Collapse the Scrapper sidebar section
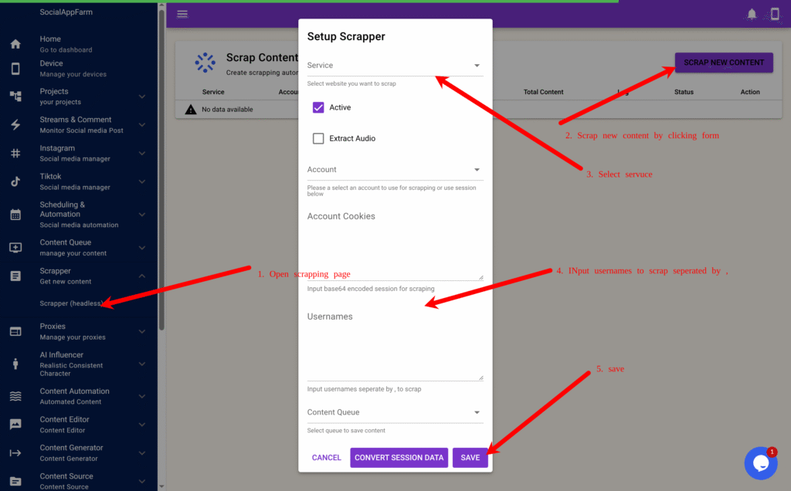The height and width of the screenshot is (491, 791). click(141, 276)
